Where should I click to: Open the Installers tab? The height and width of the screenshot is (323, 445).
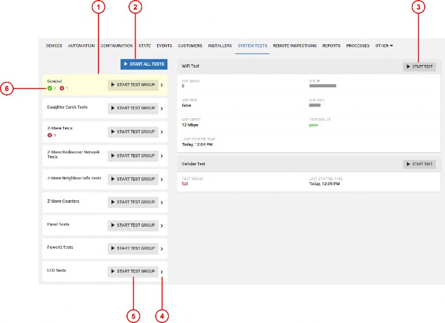220,45
